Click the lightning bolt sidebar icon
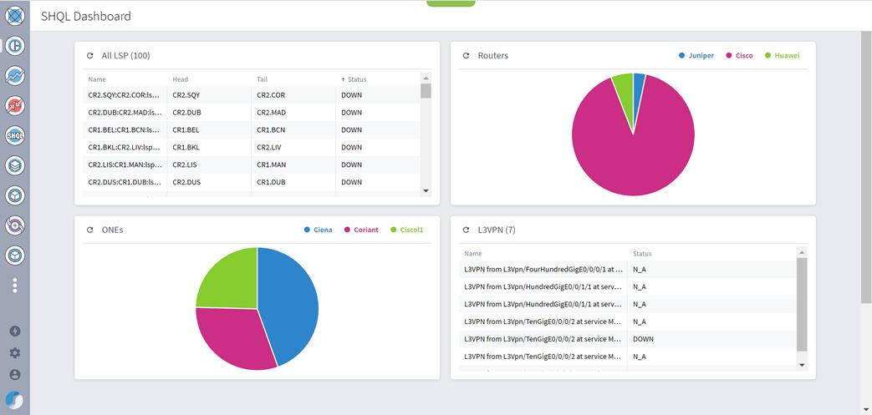 click(15, 331)
